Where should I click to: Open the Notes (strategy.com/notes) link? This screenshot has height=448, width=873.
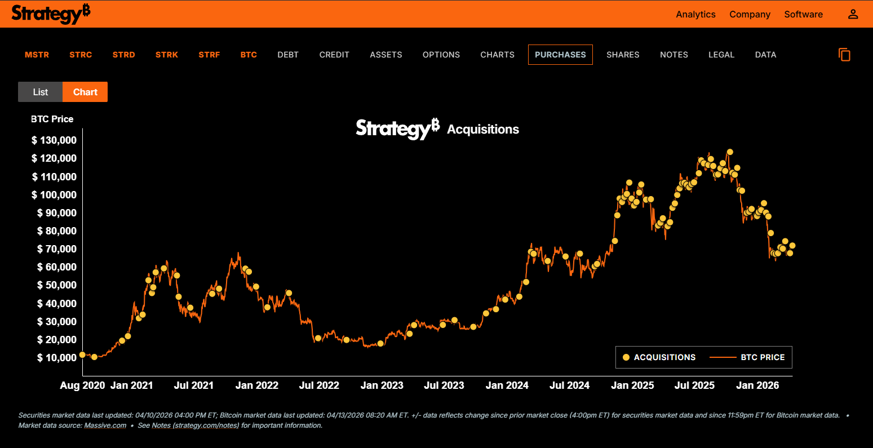195,425
